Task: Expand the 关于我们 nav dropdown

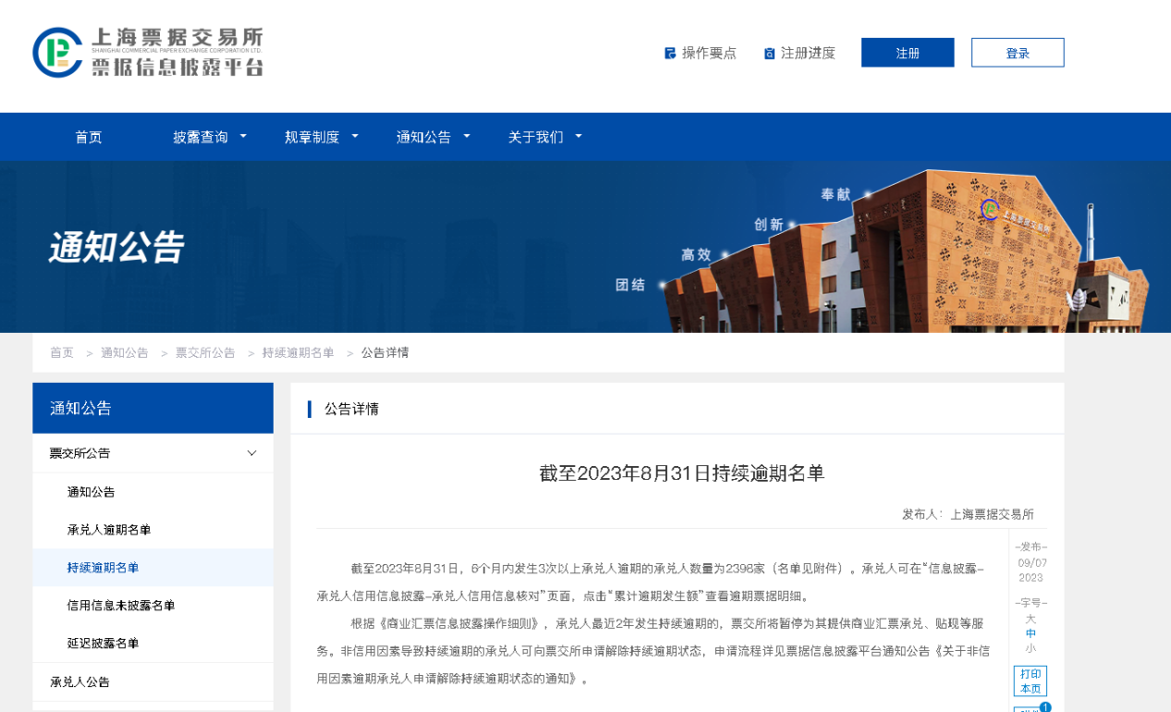Action: 579,136
